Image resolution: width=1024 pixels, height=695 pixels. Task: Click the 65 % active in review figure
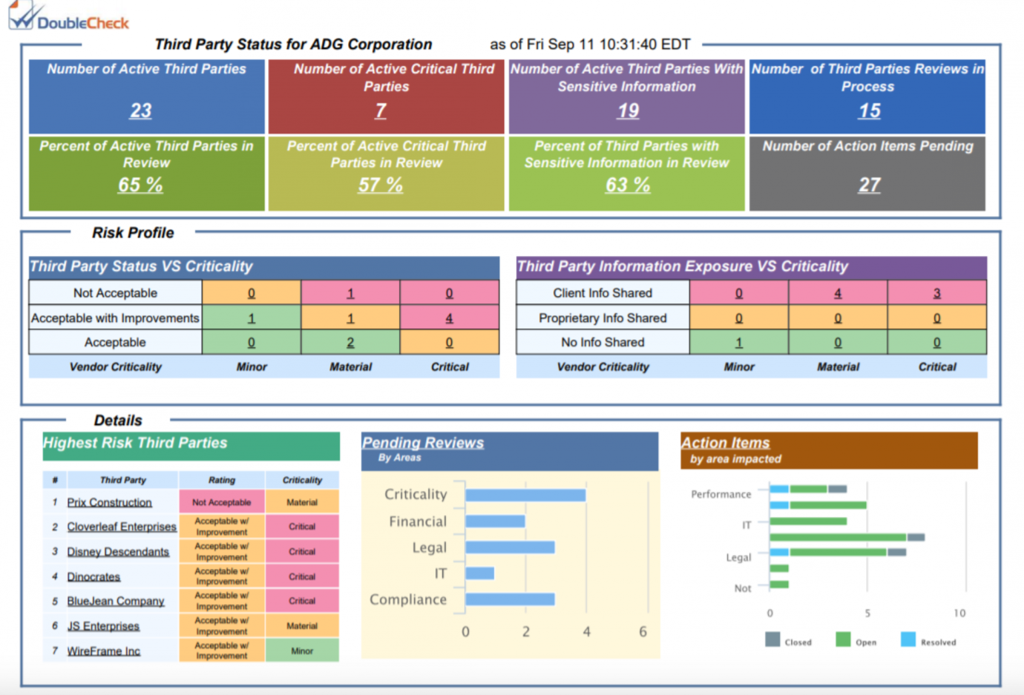point(140,185)
